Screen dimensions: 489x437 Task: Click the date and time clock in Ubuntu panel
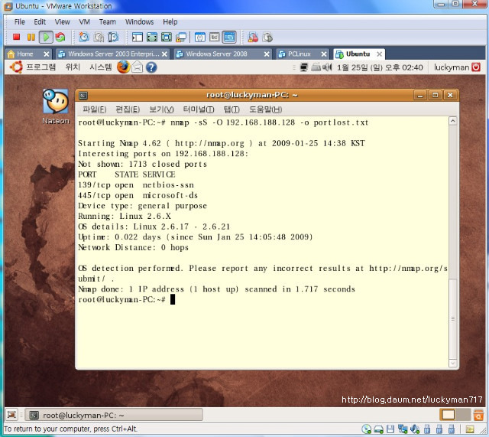pyautogui.click(x=380, y=67)
